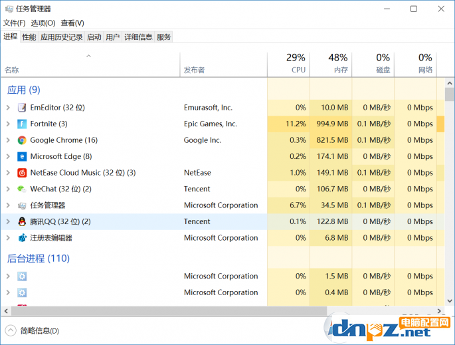Expand the Google Chrome (16) group
Image resolution: width=455 pixels, height=345 pixels.
click(x=8, y=140)
